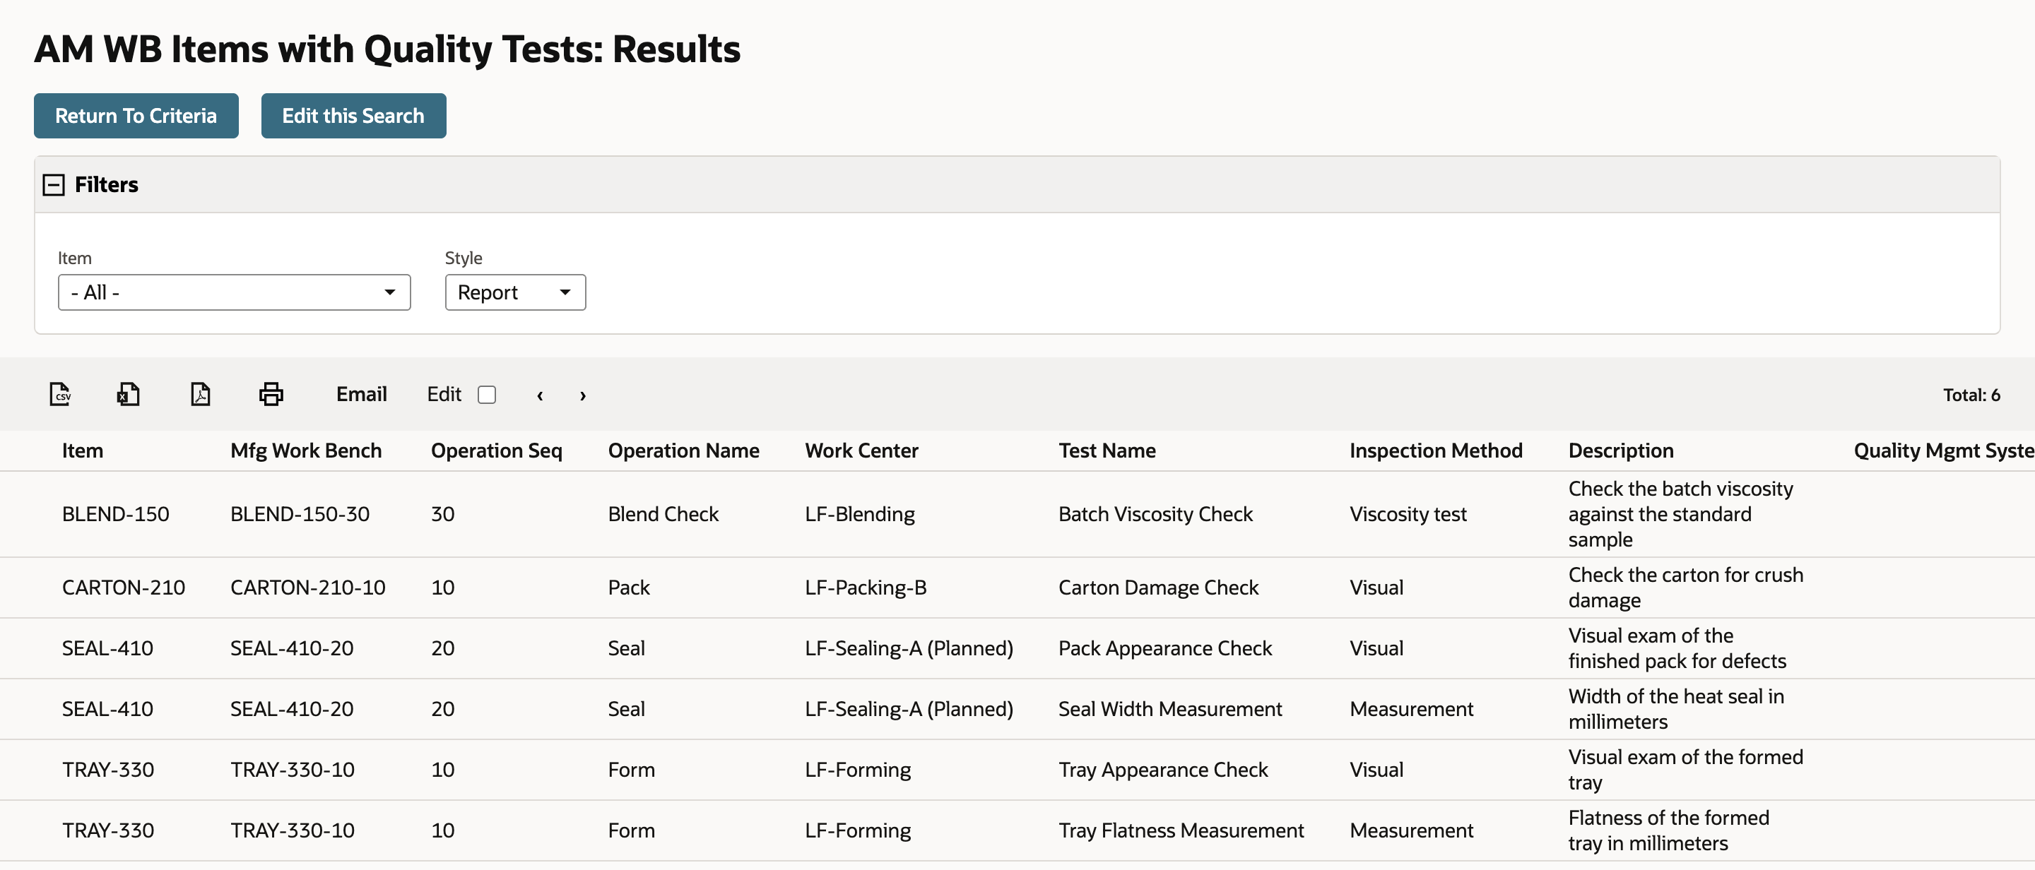Export results to Excel spreadsheet
The width and height of the screenshot is (2035, 870).
tap(128, 394)
